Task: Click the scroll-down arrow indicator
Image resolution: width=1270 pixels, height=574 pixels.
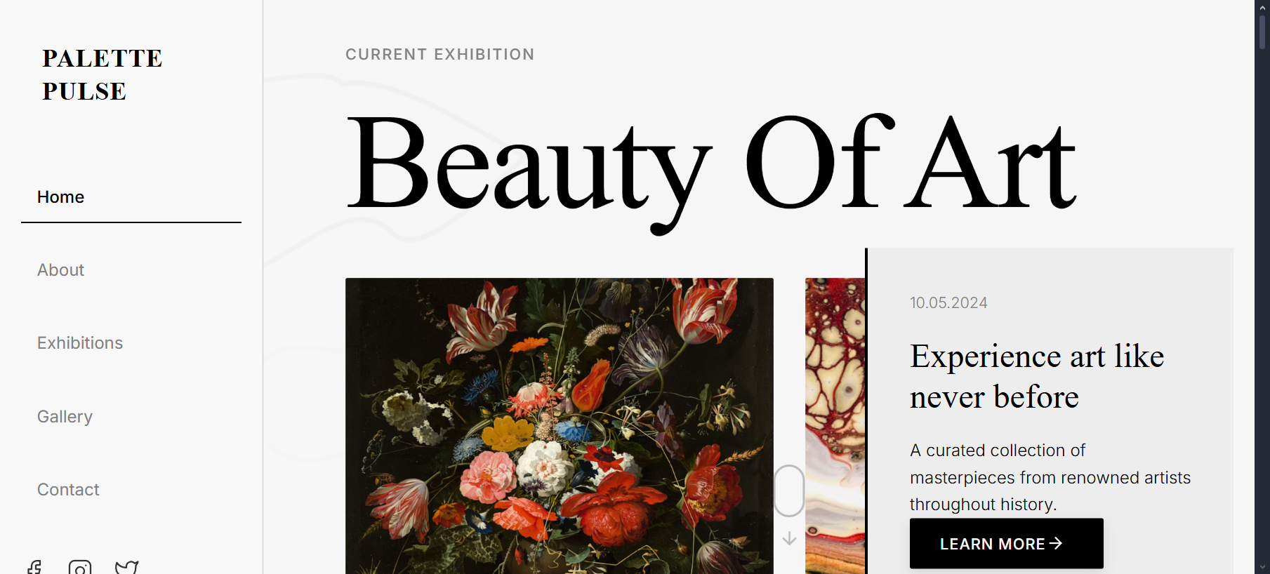Action: (x=789, y=538)
